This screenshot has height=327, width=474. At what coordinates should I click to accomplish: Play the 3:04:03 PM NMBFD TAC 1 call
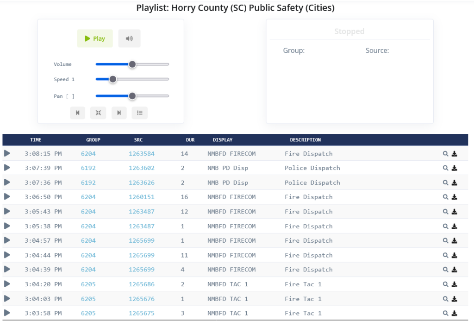(7, 298)
